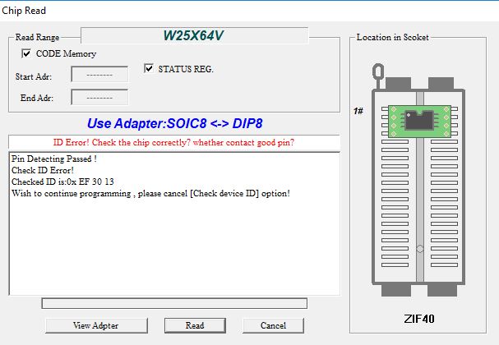Screen dimensions: 499x345
Task: Cancel the chip read dialog
Action: pyautogui.click(x=273, y=325)
